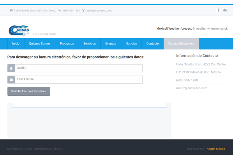This screenshot has height=155, width=233.
Task: Focus the Su RFC input field
Action: 79,68
